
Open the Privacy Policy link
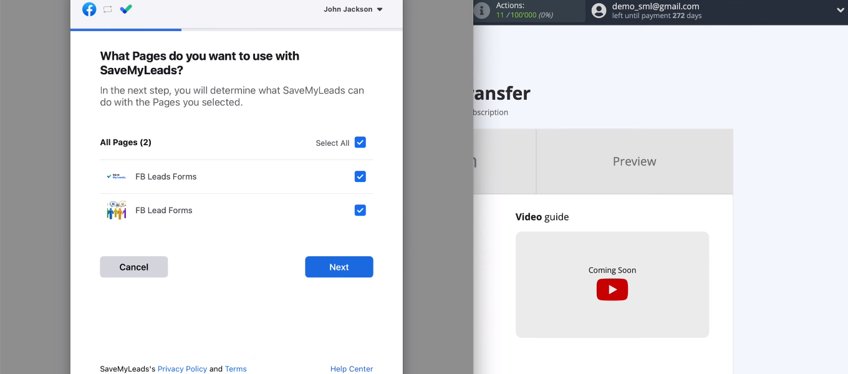tap(182, 369)
